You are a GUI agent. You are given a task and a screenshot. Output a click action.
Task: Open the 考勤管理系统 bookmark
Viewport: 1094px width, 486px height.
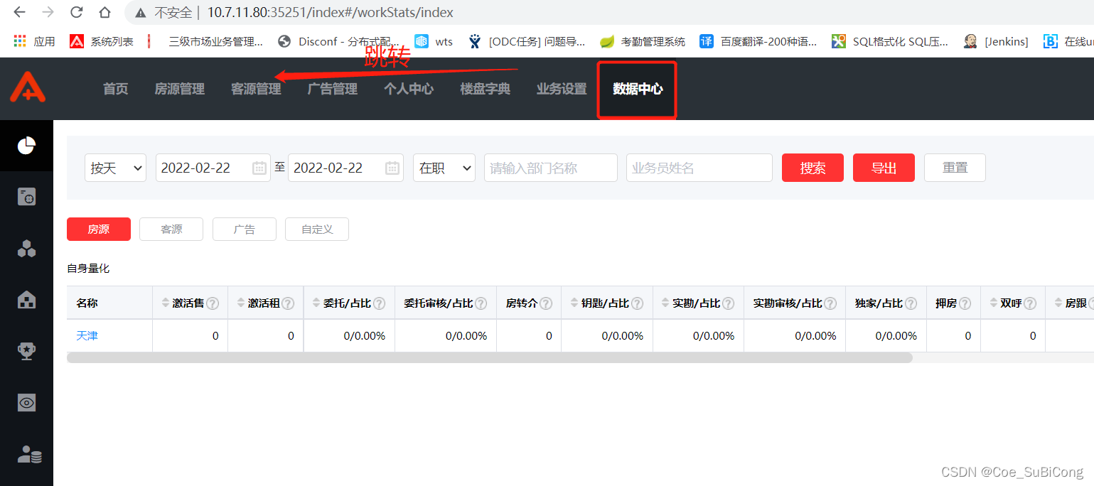(643, 41)
